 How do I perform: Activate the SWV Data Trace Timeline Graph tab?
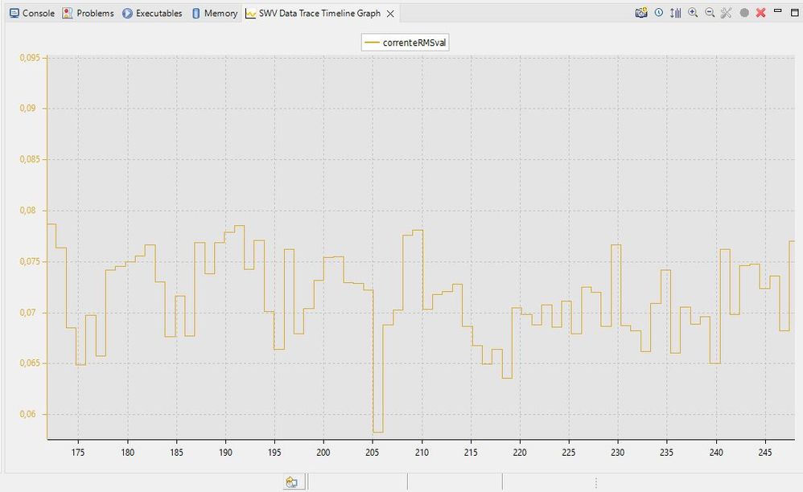pyautogui.click(x=314, y=14)
